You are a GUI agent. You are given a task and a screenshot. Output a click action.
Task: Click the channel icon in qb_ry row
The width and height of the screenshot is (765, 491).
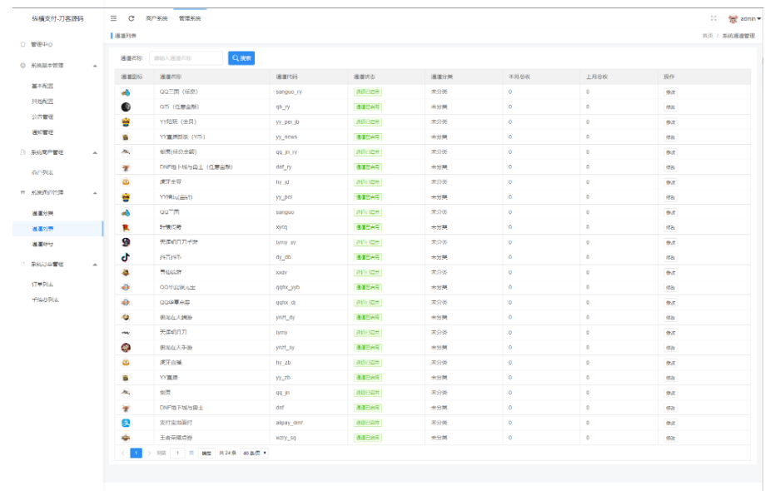tap(126, 107)
